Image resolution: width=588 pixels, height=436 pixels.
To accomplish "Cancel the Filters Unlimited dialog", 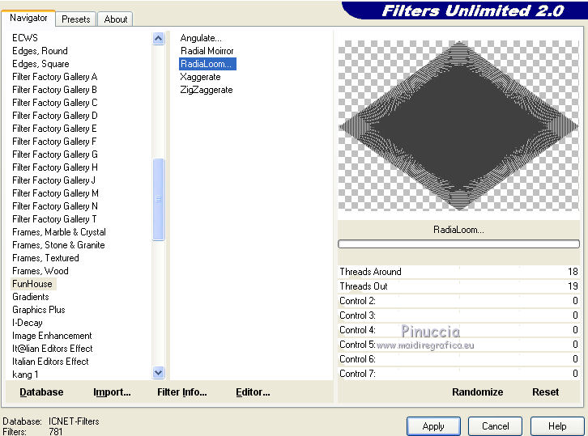I will point(495,426).
